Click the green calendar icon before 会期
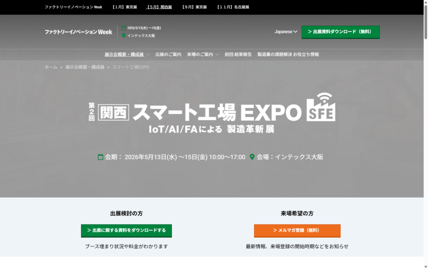The image size is (428, 269). point(100,157)
